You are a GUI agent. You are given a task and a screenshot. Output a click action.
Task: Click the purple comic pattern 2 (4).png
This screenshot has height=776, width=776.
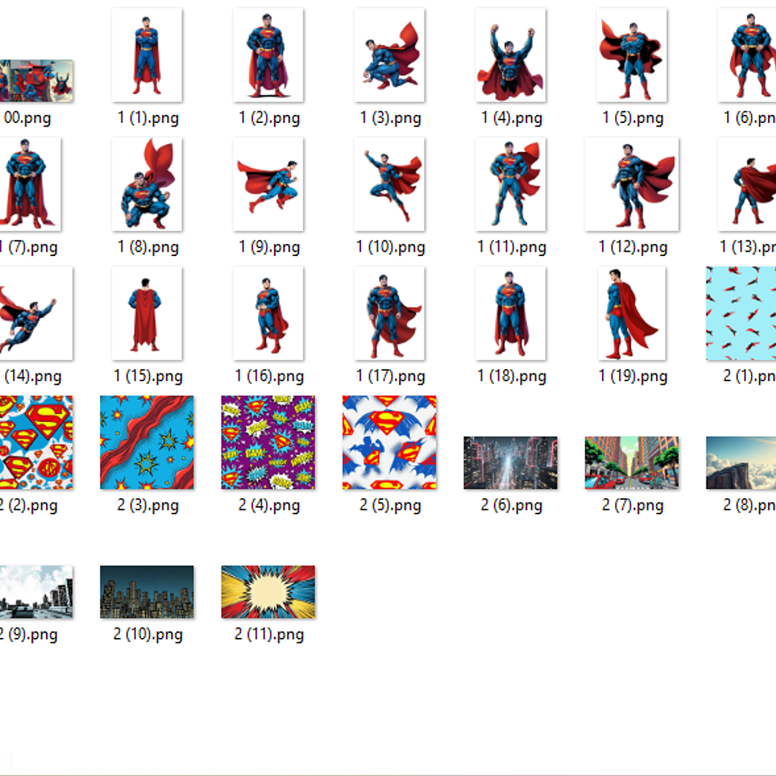(268, 442)
